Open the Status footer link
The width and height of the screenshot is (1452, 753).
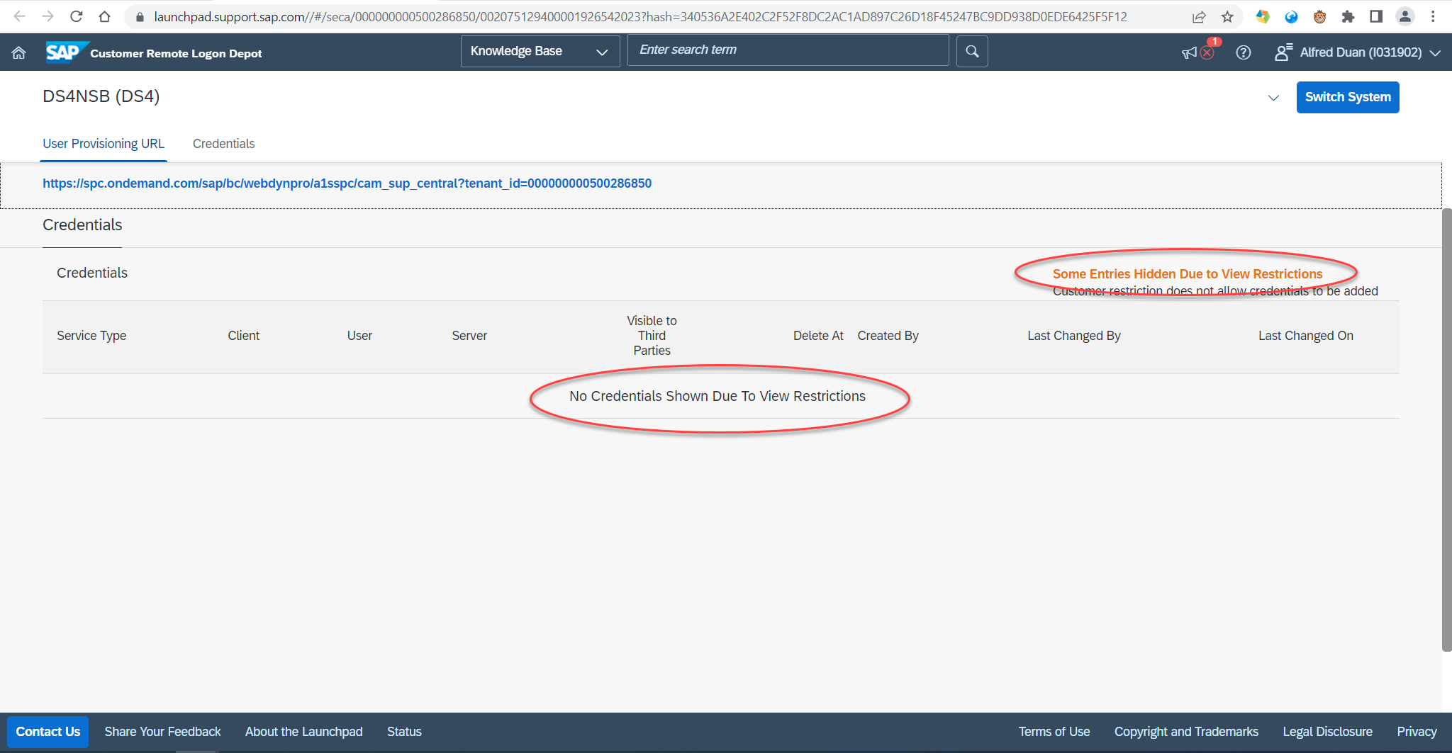[x=404, y=732]
